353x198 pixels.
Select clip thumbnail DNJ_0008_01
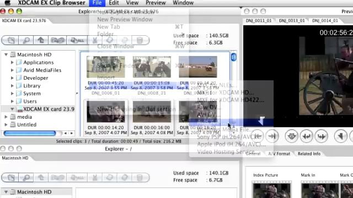click(152, 67)
